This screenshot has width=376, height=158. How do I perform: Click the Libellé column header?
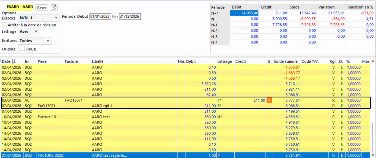(x=98, y=61)
